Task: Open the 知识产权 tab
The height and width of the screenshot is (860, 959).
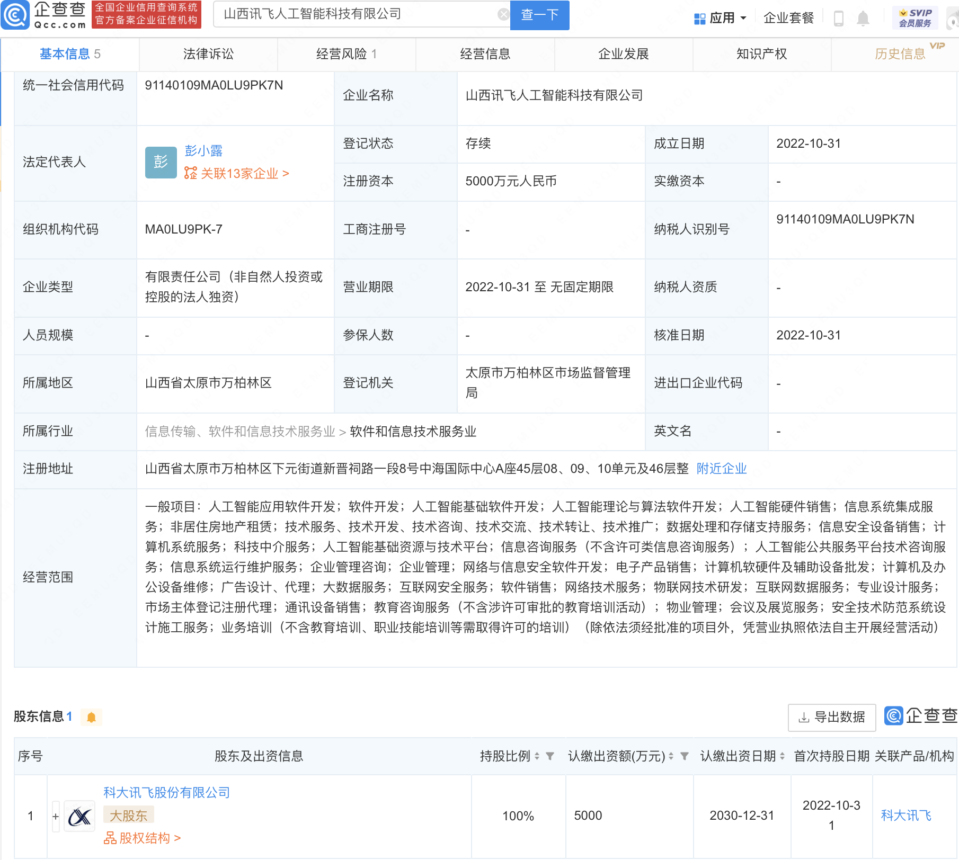Action: coord(761,53)
